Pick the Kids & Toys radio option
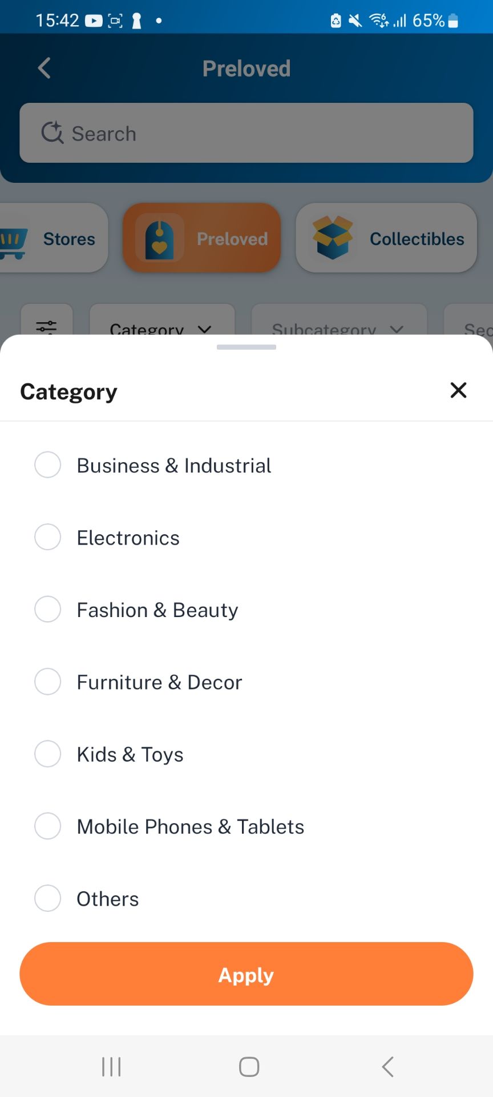 48,754
